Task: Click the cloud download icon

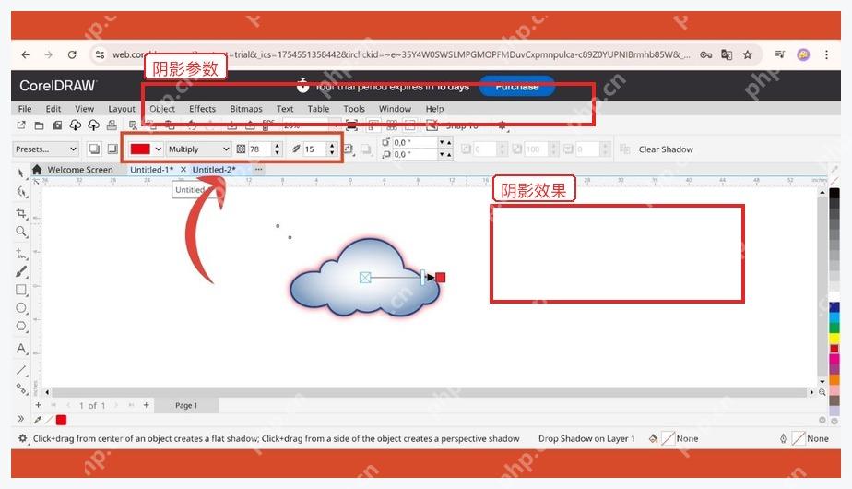Action: [75, 125]
